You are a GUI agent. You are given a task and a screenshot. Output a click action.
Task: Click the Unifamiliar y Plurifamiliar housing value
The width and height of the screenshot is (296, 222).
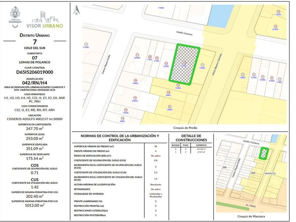156,195
